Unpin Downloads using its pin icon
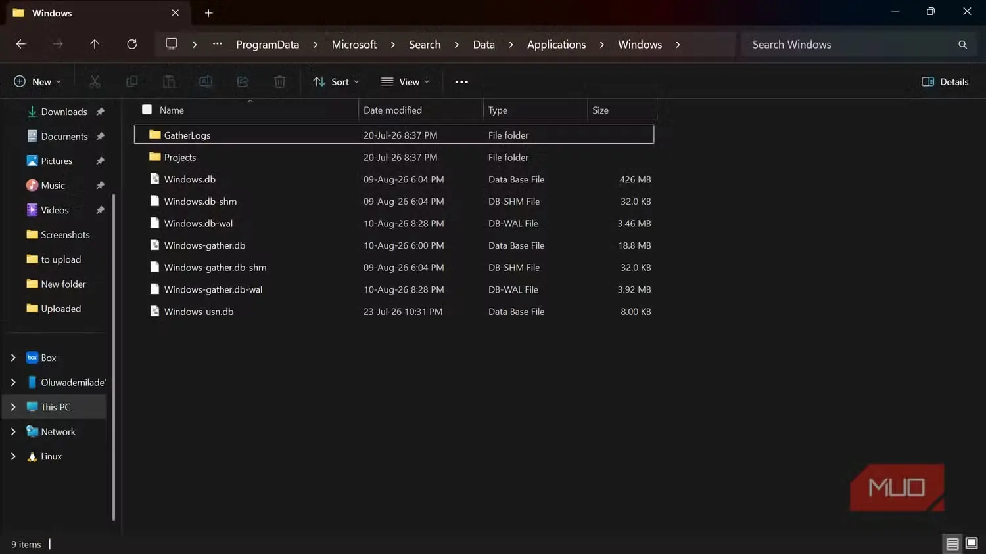Image resolution: width=986 pixels, height=554 pixels. pos(100,112)
